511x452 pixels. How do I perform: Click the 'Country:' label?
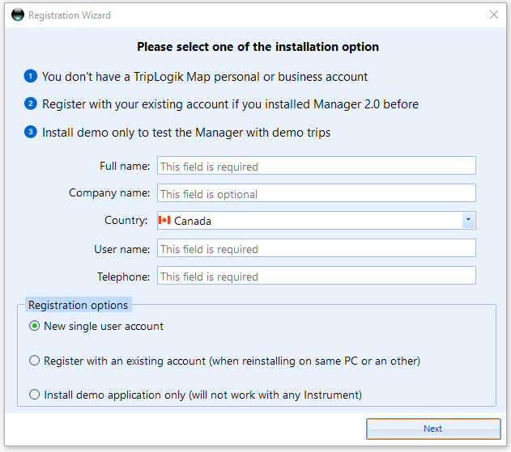126,220
